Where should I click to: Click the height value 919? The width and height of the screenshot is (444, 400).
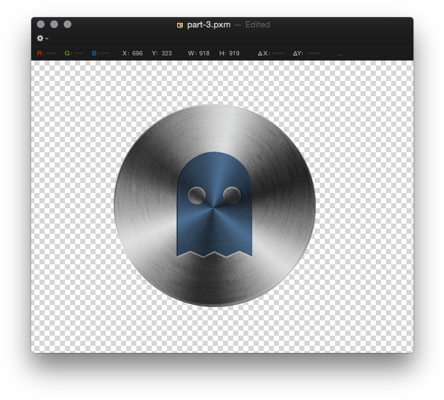(x=234, y=54)
